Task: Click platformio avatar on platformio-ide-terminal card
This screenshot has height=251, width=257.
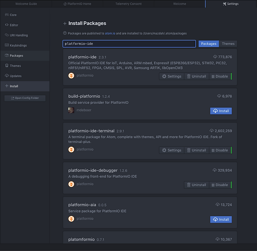Action: pos(71,149)
